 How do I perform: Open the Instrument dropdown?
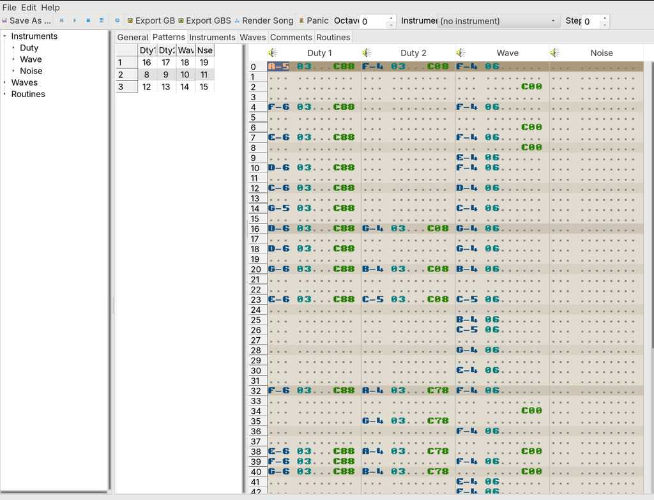(x=498, y=21)
